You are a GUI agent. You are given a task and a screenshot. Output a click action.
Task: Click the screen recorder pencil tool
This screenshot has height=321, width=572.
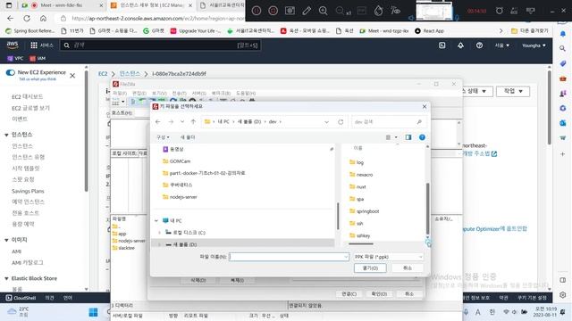point(307,11)
